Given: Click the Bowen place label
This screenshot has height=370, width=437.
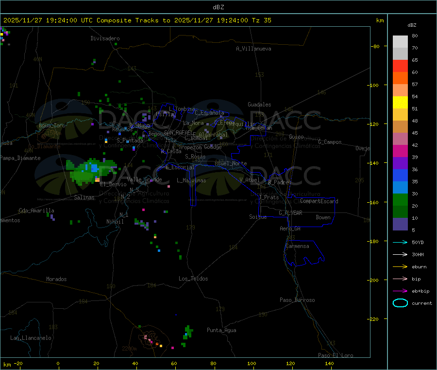Looking at the screenshot, I should point(323,217).
